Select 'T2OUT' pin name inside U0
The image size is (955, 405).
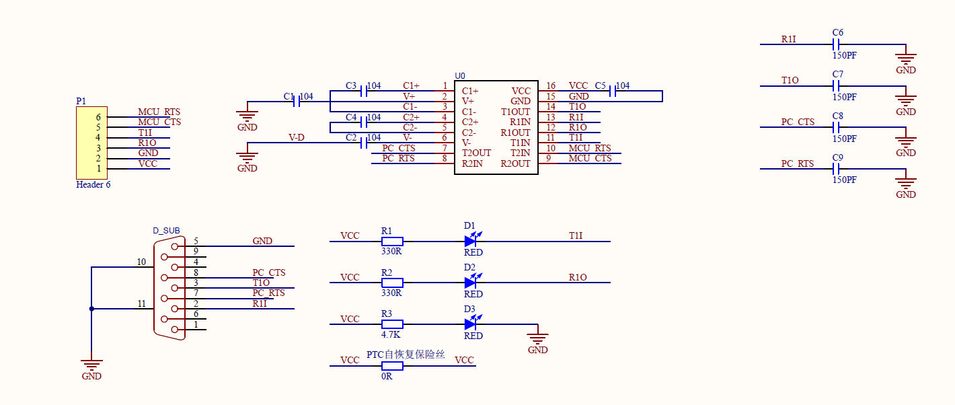tap(477, 153)
